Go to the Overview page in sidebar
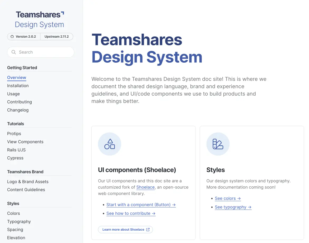Image resolution: width=309 pixels, height=243 pixels. pos(17,78)
